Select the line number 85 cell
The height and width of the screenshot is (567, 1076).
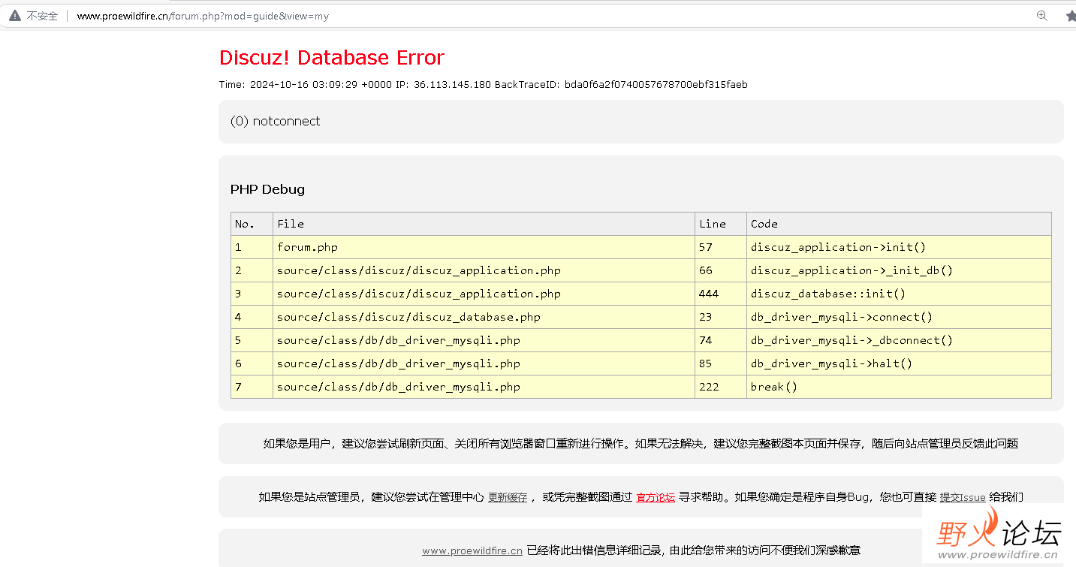[x=721, y=363]
